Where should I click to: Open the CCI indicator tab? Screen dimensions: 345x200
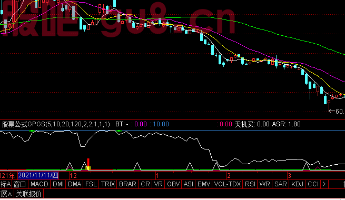[313, 184]
